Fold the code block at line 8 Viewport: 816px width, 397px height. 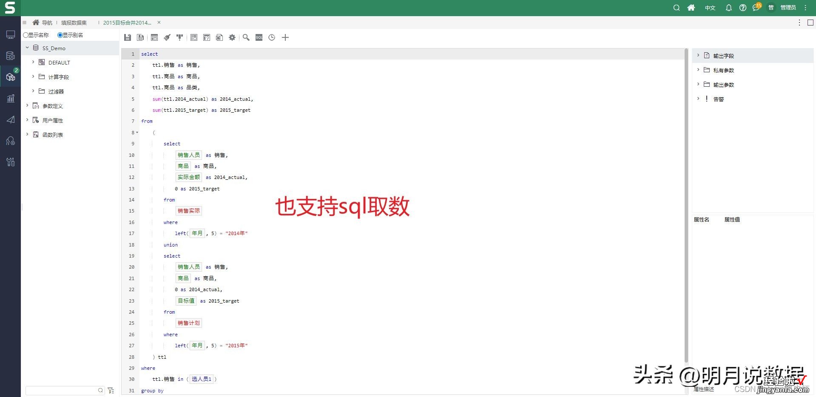137,133
